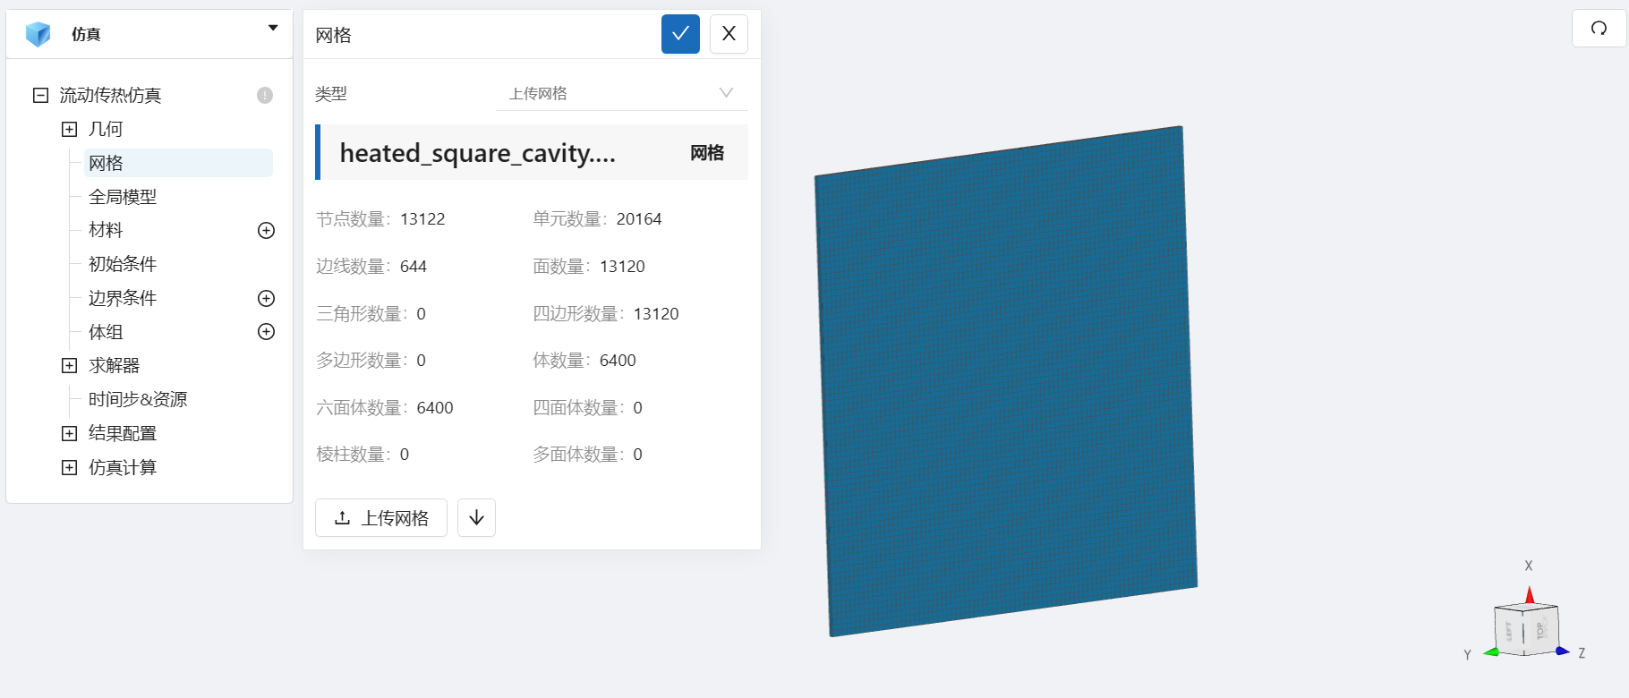This screenshot has width=1629, height=698.
Task: Select the 材料 tree item
Action: [x=106, y=230]
